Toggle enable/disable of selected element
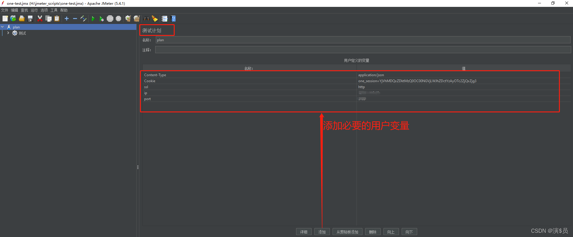The width and height of the screenshot is (573, 237). (x=83, y=19)
